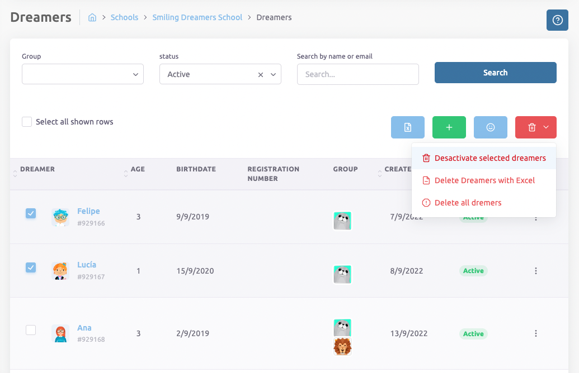Screen dimensions: 579x373
Task: Clear the Active status filter
Action: coord(261,74)
